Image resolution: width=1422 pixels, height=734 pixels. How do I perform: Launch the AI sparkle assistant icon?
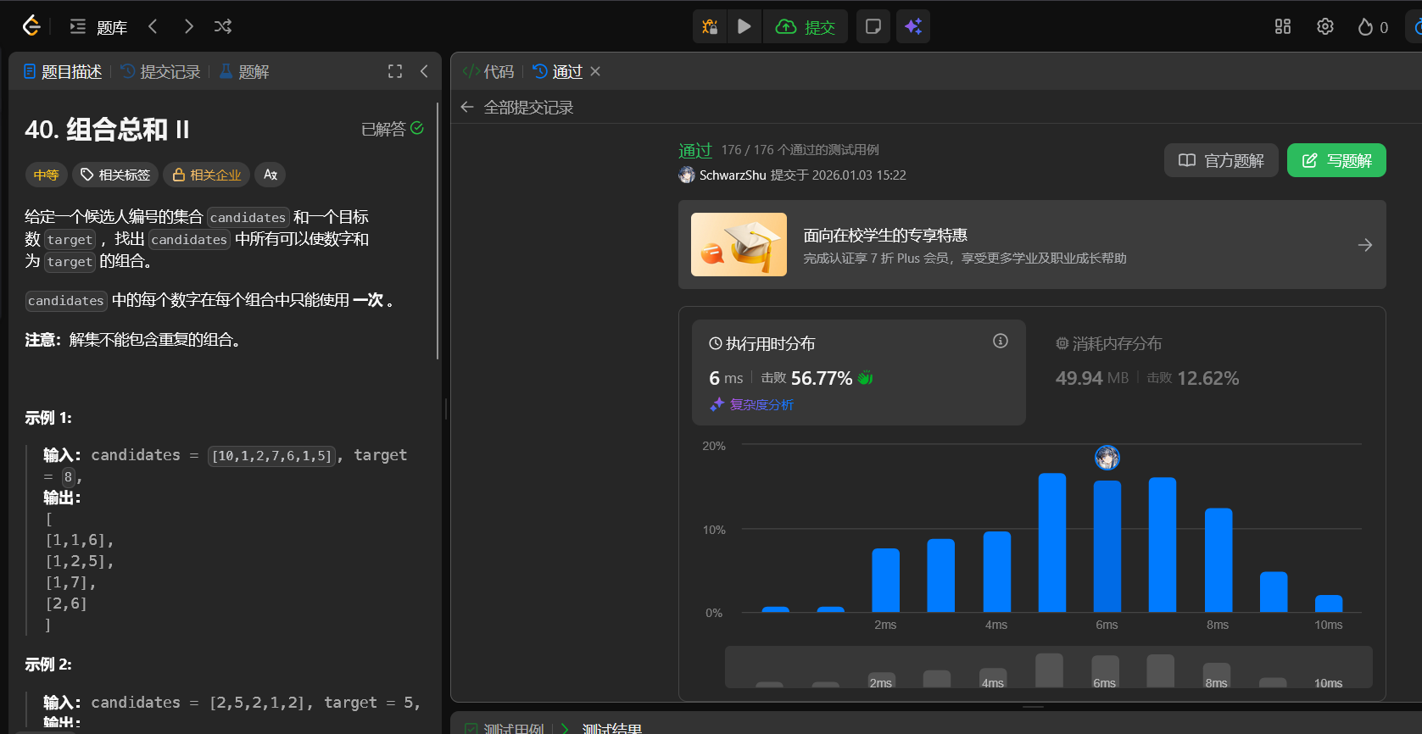click(913, 26)
